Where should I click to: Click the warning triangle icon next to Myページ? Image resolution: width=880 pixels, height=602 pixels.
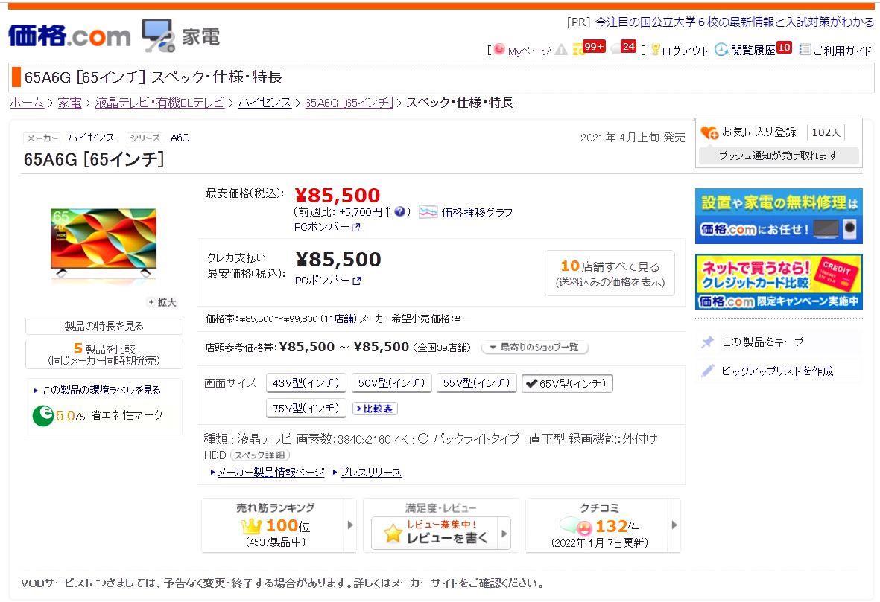[560, 51]
